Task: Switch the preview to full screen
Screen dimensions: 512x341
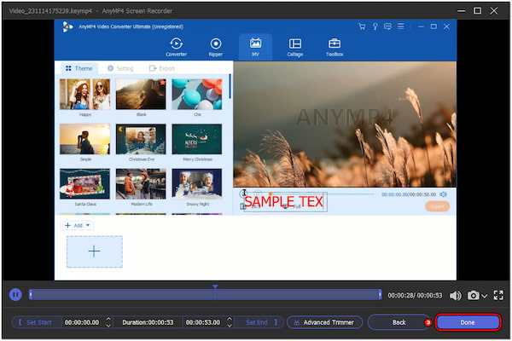Action: [x=498, y=295]
